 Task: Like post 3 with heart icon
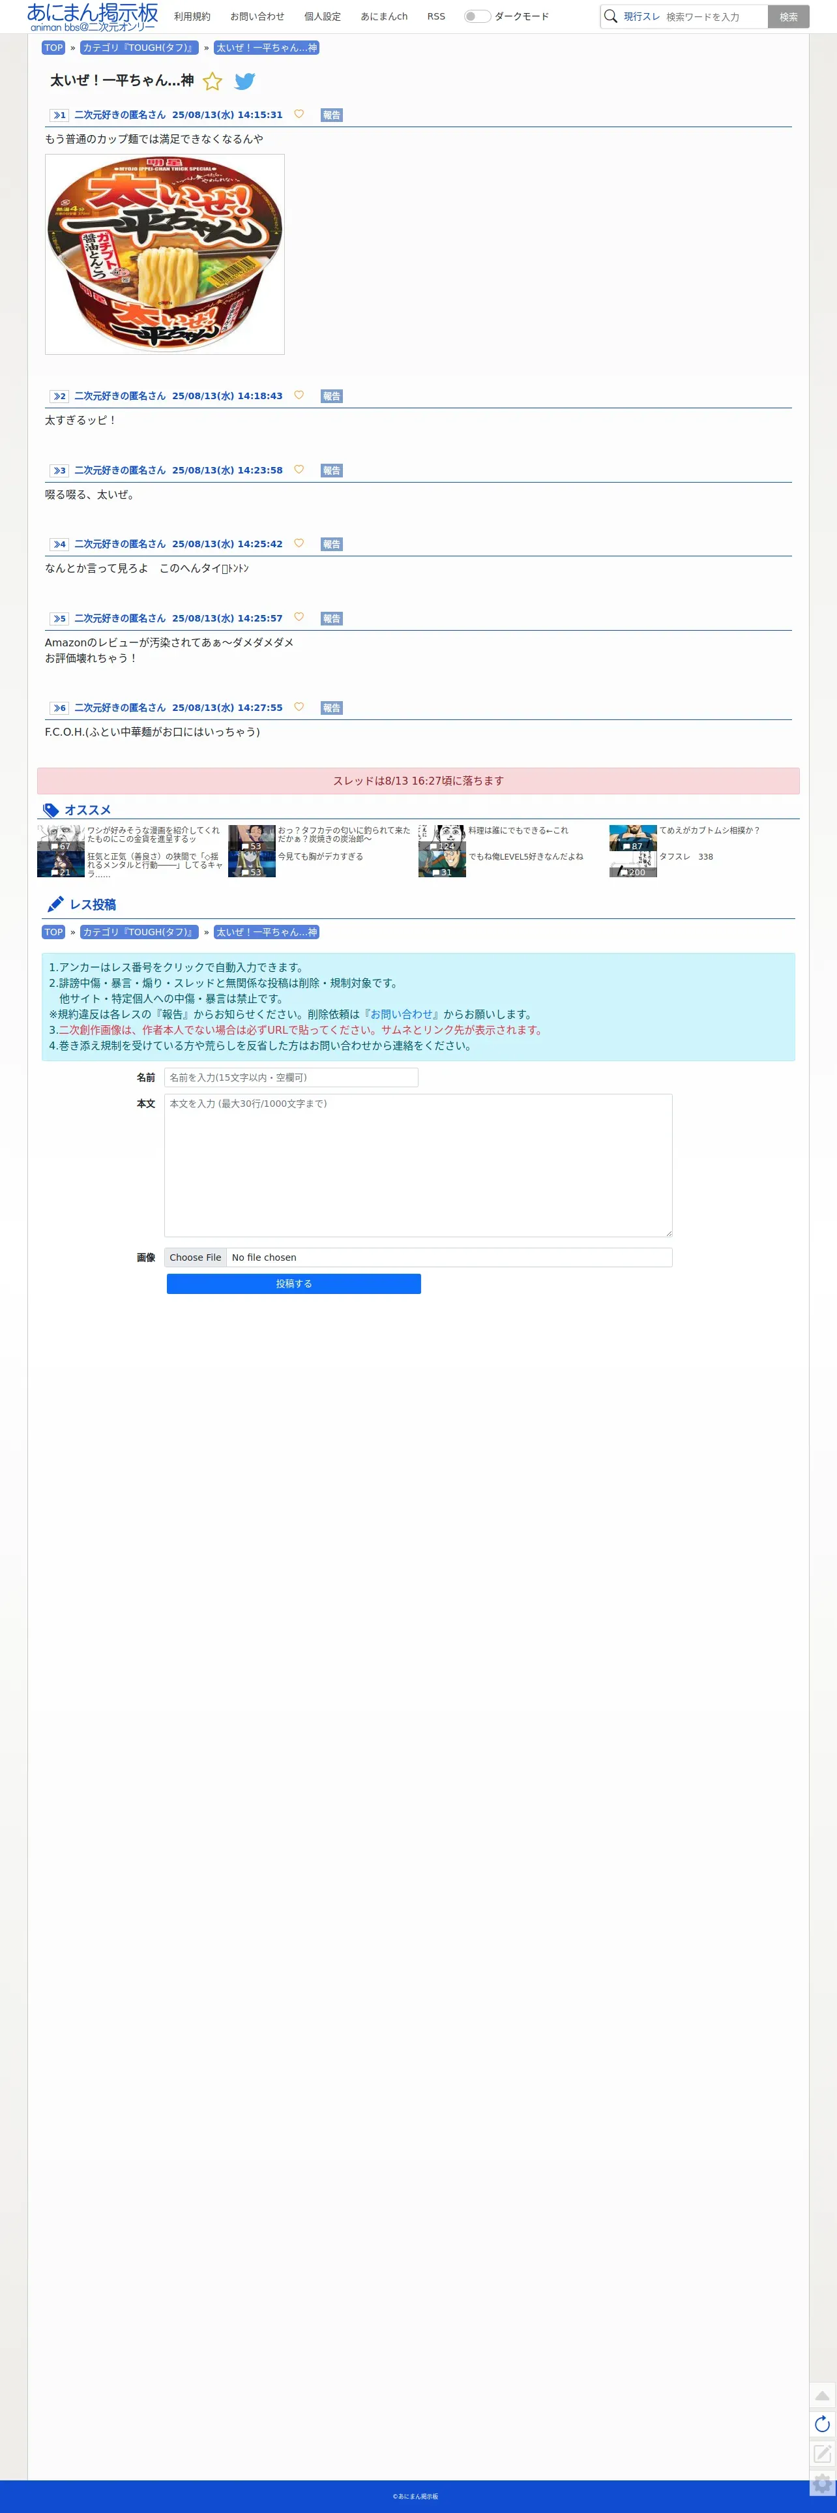click(299, 469)
